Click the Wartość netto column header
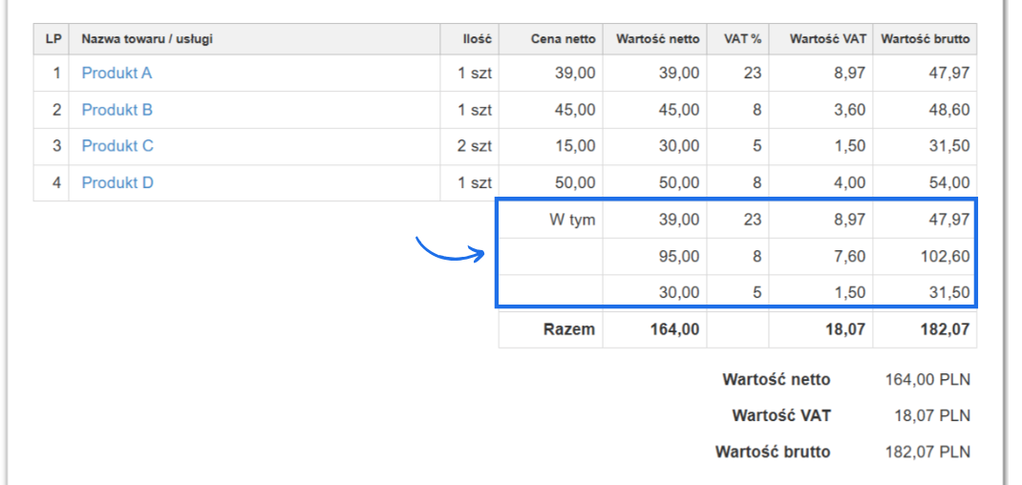1022x485 pixels. tap(657, 39)
